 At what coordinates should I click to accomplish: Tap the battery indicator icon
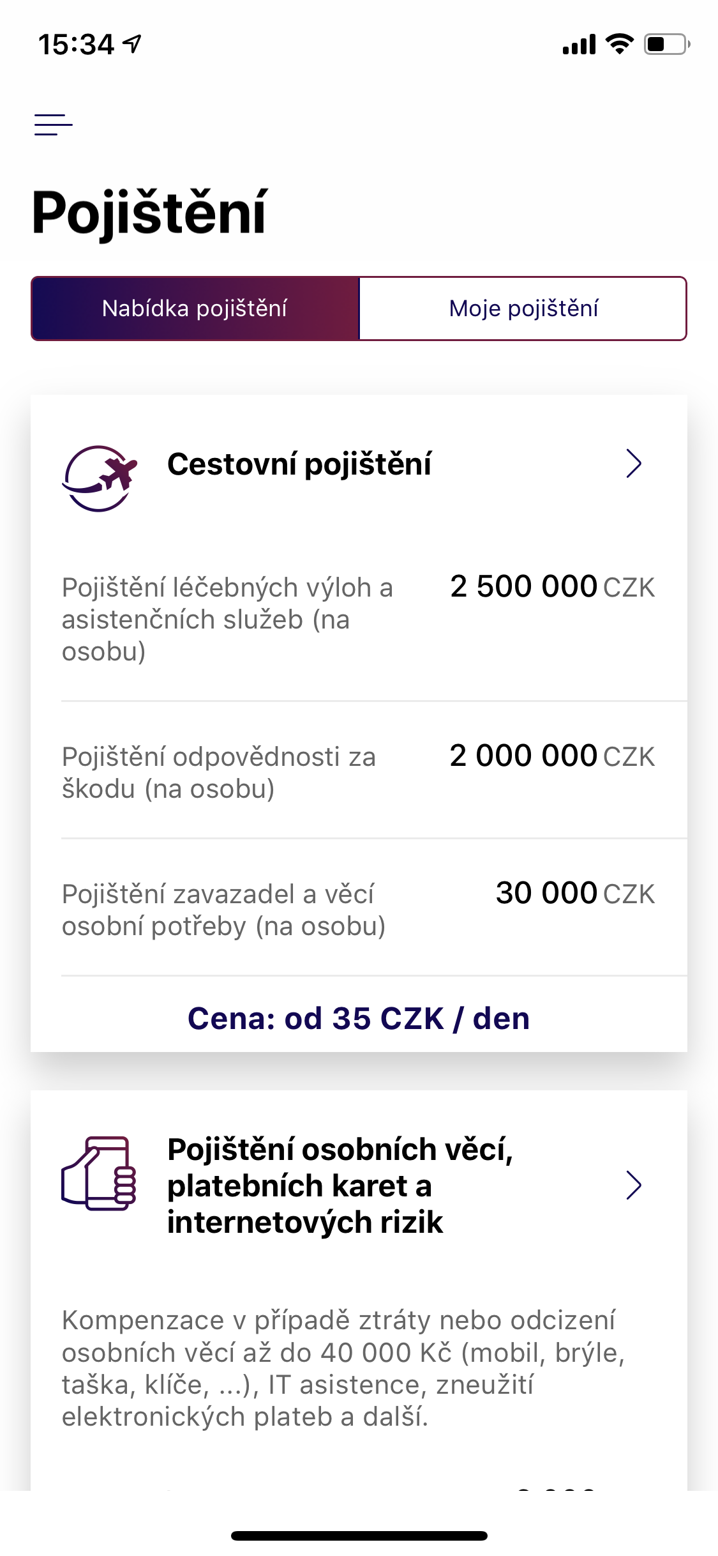click(666, 44)
